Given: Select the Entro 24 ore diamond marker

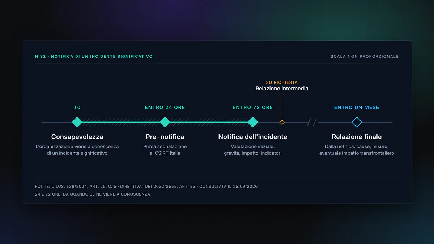Looking at the screenshot, I should click(x=165, y=122).
